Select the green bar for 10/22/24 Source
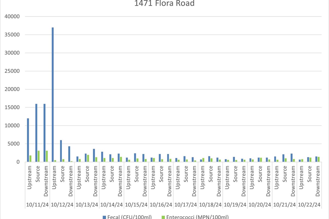329x219 pixels. tap(311, 159)
